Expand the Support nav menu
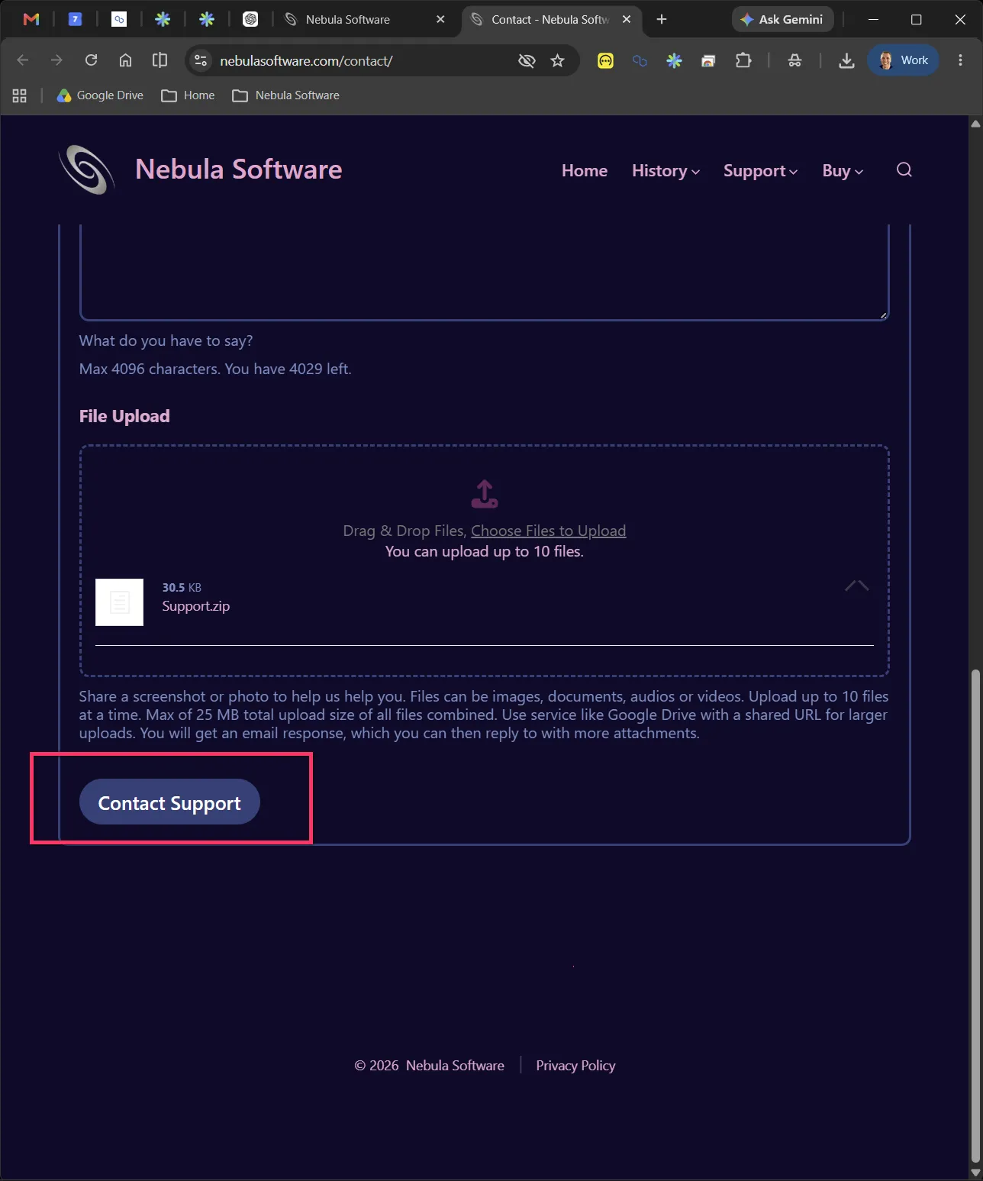Screen dimensions: 983x1181 coord(761,170)
